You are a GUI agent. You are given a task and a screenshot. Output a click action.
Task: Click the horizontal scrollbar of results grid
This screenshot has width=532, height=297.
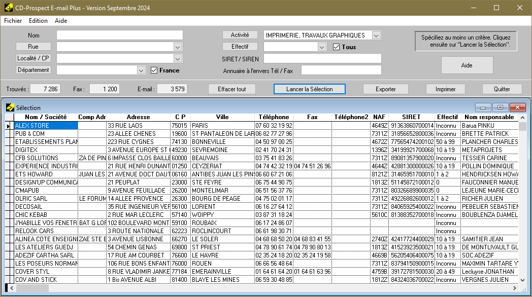pos(254,288)
